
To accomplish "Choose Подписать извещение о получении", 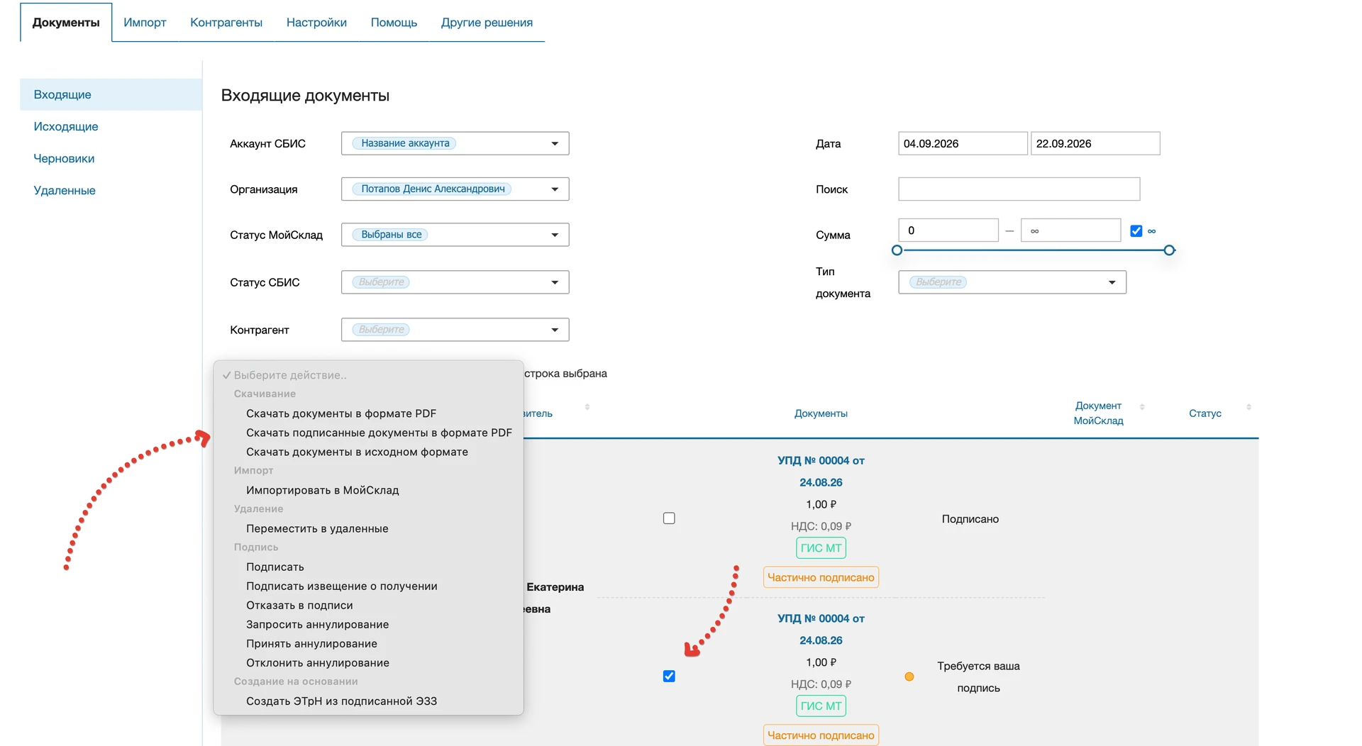I will pyautogui.click(x=341, y=586).
